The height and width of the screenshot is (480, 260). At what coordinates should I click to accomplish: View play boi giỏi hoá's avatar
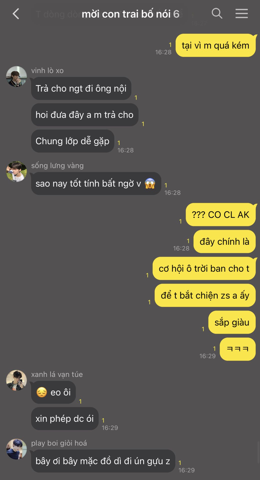pos(16,449)
